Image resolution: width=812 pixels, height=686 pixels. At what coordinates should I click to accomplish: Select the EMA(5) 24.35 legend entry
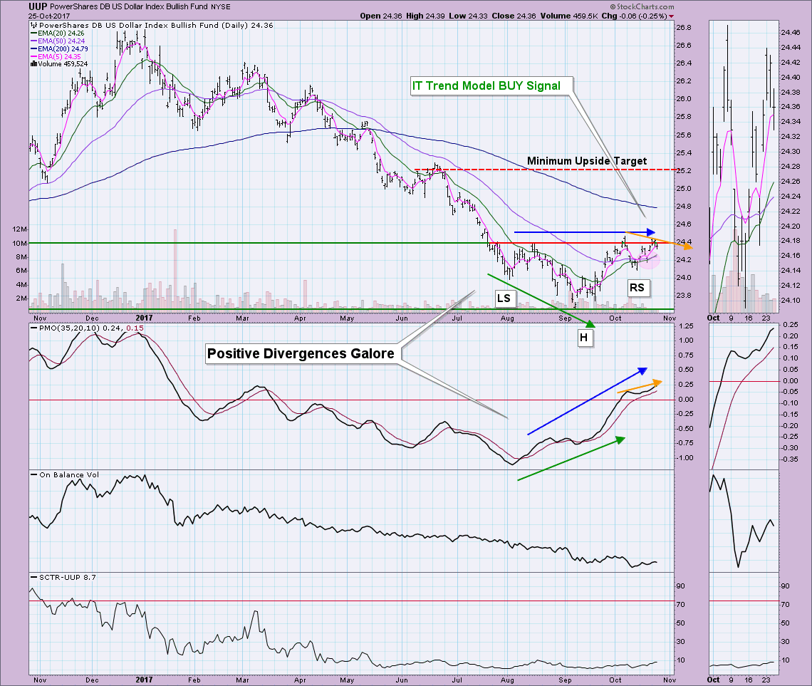click(56, 56)
